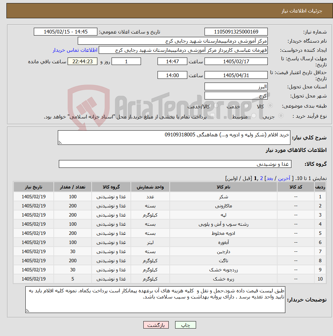Click the اطلاعات کالاهای مورد نیاز heading
The width and height of the screenshot is (333, 336).
[296, 150]
